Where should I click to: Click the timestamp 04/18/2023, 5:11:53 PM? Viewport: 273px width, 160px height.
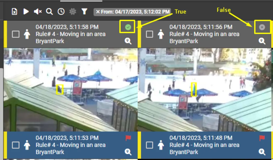67,138
